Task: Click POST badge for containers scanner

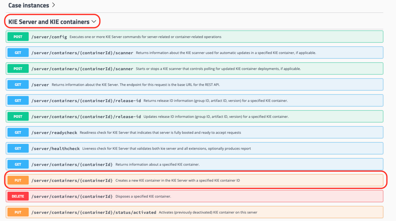Action: coord(18,69)
